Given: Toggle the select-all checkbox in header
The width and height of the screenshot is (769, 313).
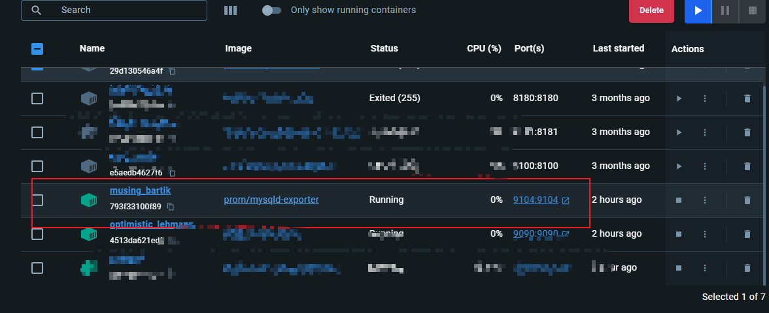Looking at the screenshot, I should [x=37, y=48].
